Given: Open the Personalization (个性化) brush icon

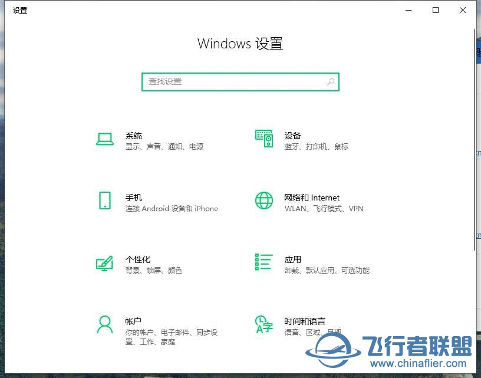Looking at the screenshot, I should pyautogui.click(x=105, y=264).
